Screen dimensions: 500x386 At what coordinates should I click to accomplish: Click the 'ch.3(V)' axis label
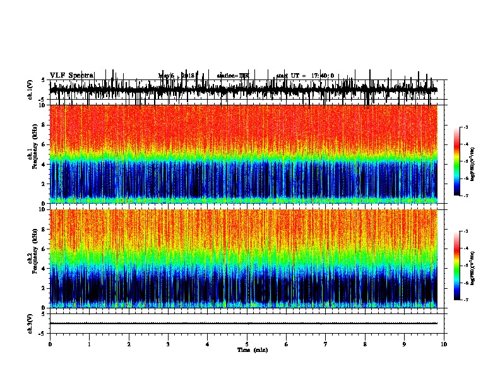point(30,324)
